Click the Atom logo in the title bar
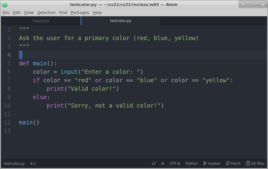 [5, 5]
